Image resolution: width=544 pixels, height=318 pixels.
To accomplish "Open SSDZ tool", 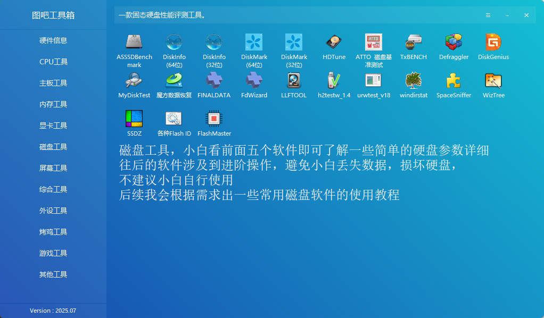I will point(134,123).
